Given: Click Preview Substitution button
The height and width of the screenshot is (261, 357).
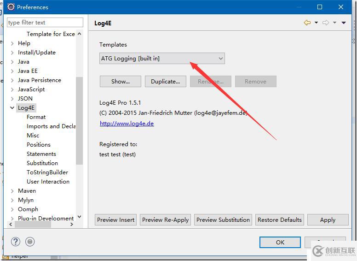Looking at the screenshot, I should click(223, 219).
